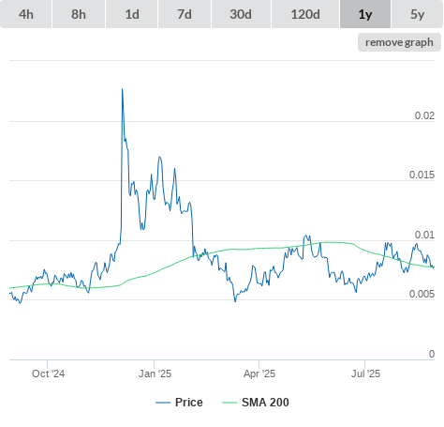Image resolution: width=444 pixels, height=427 pixels.
Task: Click the Oct '24 axis label
Action: tap(48, 374)
